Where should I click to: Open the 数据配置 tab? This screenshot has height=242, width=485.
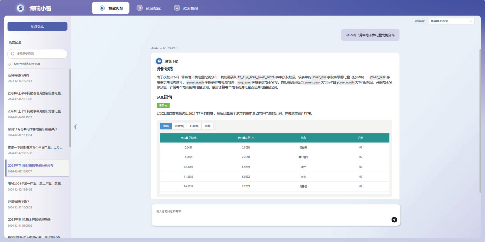click(x=149, y=8)
